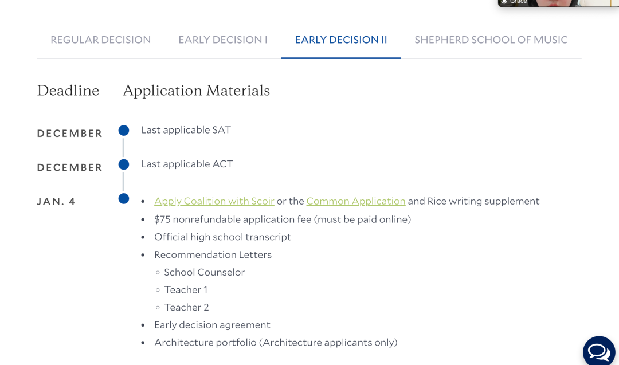Click the microphone icon in video overlay
619x365 pixels.
(504, 2)
